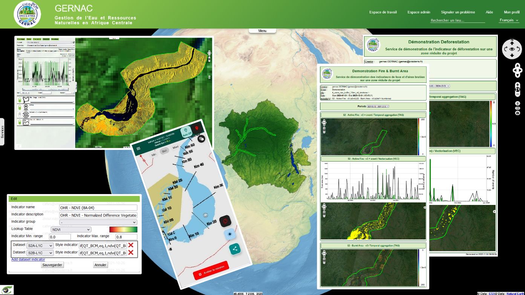Expand the Lookup Table NDVI dropdown
The width and height of the screenshot is (525, 295).
tap(71, 229)
